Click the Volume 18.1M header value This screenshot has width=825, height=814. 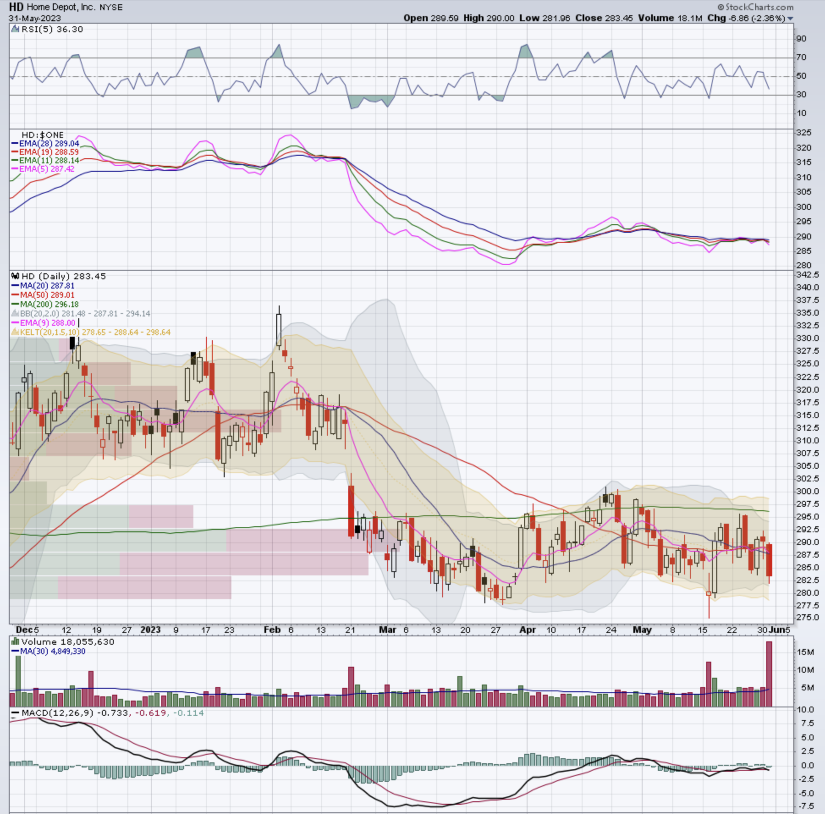click(671, 18)
